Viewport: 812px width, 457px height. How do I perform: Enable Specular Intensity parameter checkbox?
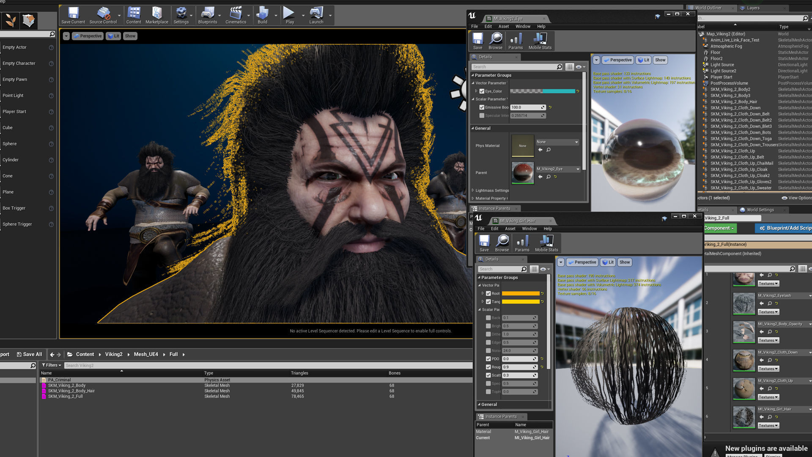482,116
